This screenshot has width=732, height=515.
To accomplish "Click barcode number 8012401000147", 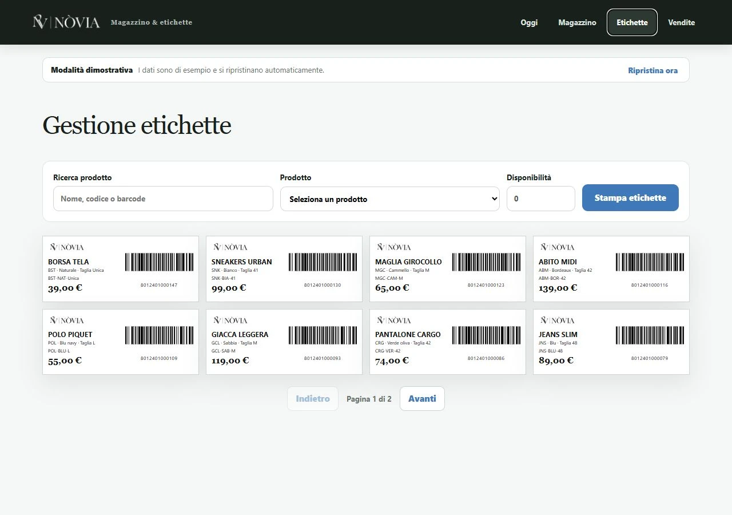I will [159, 285].
